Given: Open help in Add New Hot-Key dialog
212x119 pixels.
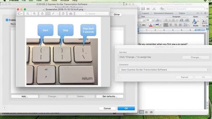Looking at the screenshot, I should pyautogui.click(x=119, y=77).
